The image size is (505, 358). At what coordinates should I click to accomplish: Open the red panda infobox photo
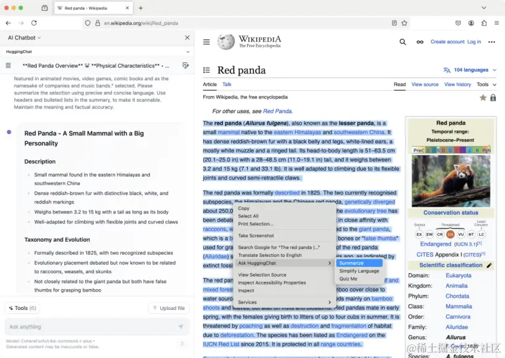451,181
